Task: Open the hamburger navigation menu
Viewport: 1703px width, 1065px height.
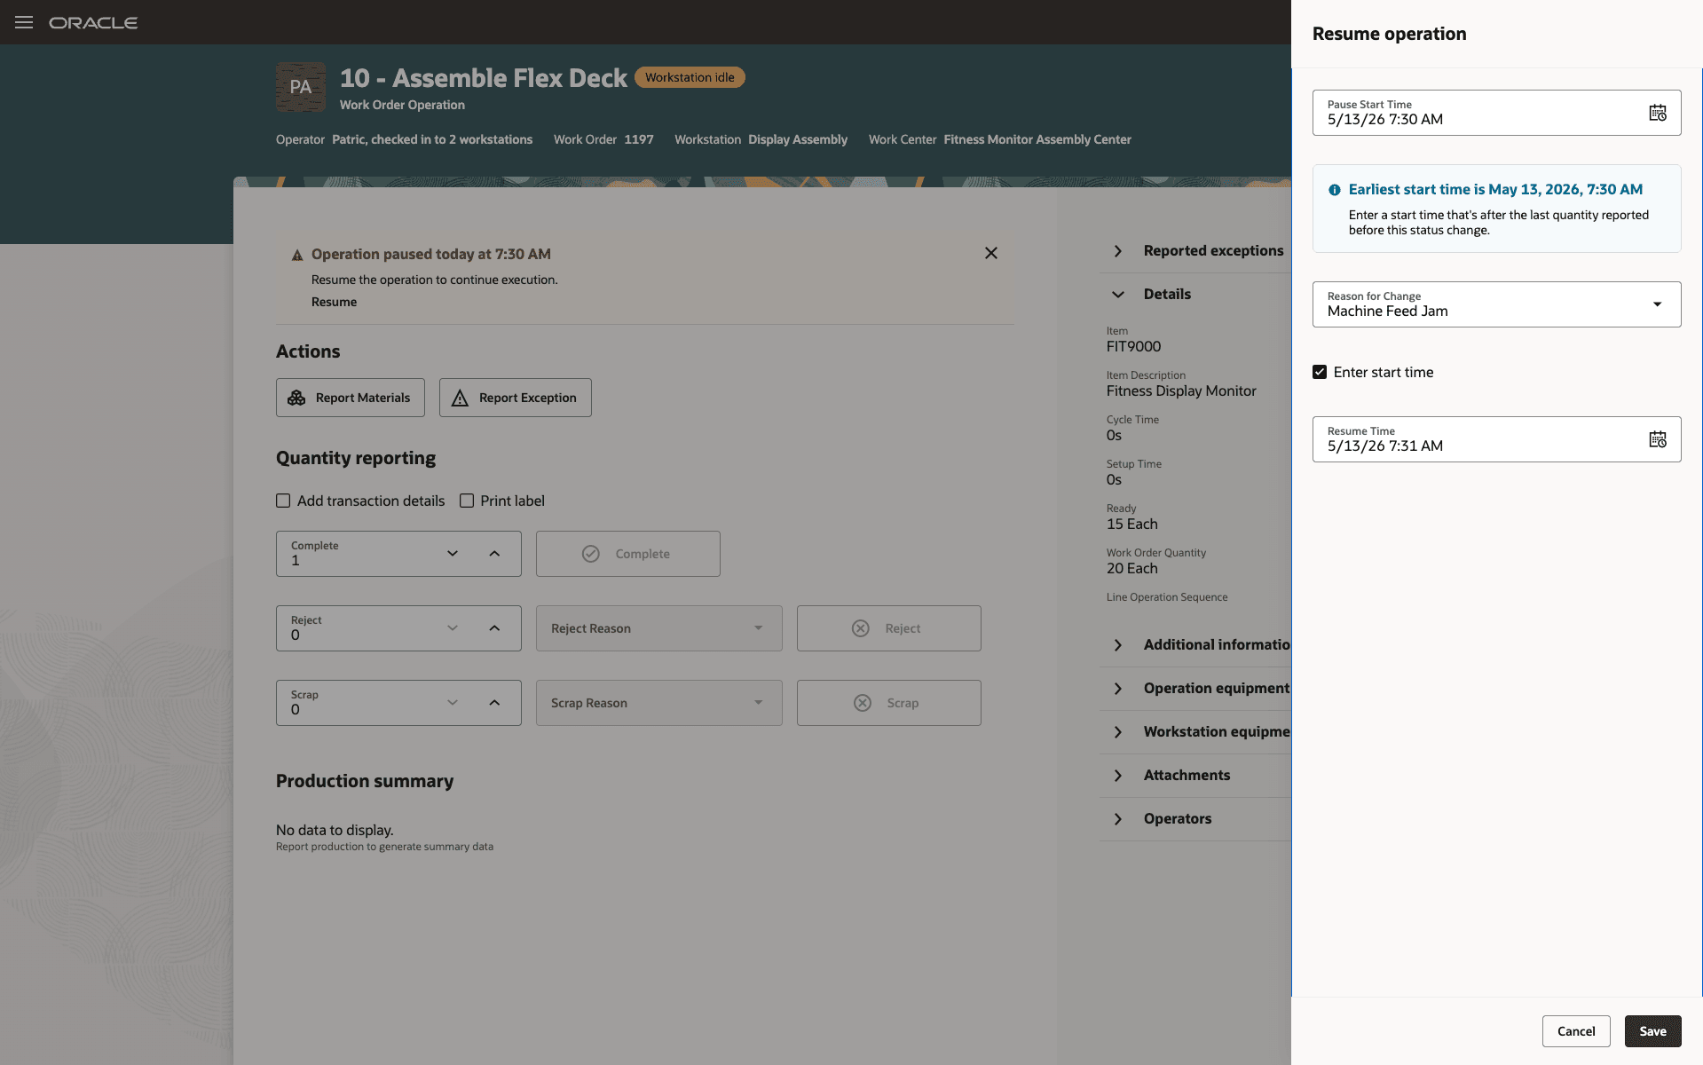Action: 24,22
